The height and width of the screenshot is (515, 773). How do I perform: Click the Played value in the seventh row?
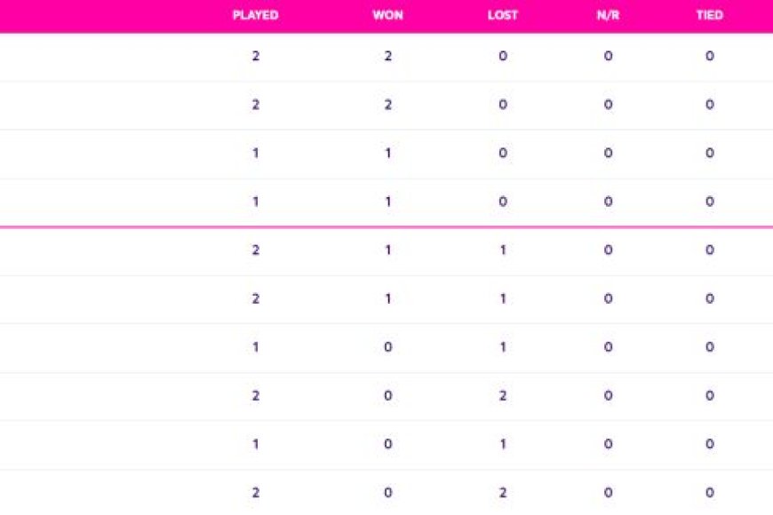point(256,347)
